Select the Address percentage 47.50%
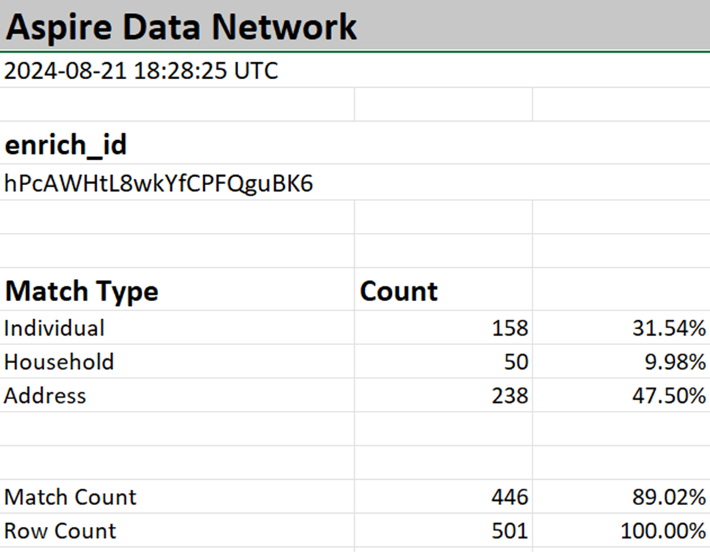Image resolution: width=710 pixels, height=552 pixels. coord(621,395)
